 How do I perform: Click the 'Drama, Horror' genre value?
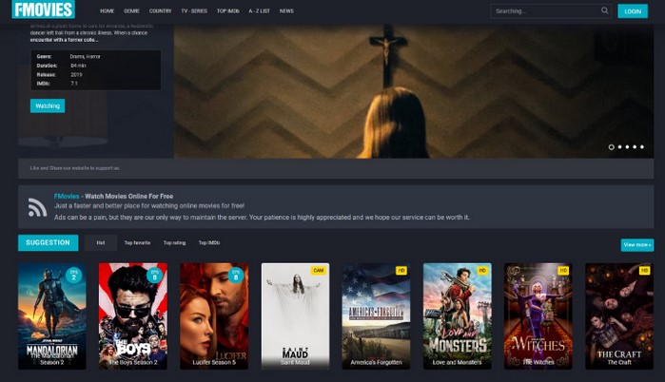pyautogui.click(x=85, y=56)
